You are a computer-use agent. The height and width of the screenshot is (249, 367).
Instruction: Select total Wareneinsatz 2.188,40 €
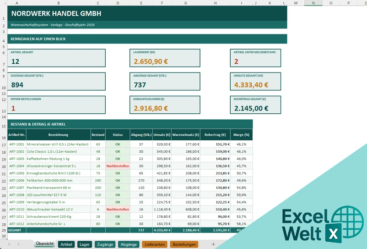(186, 230)
